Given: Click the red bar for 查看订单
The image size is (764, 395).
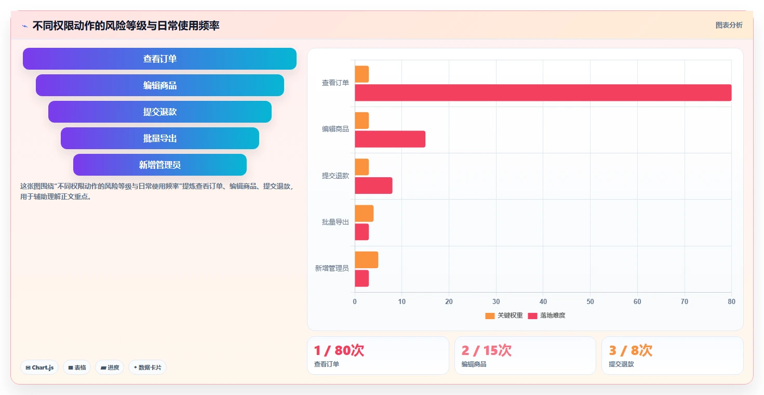Looking at the screenshot, I should pos(543,93).
